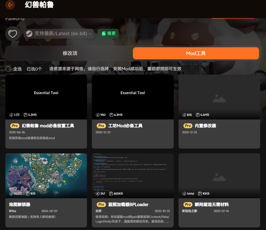Click the Steam platform logo icon
The image size is (266, 230).
pos(29,34)
